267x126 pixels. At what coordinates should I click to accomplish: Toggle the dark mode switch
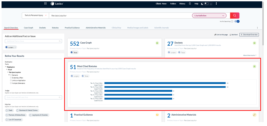click(x=206, y=4)
